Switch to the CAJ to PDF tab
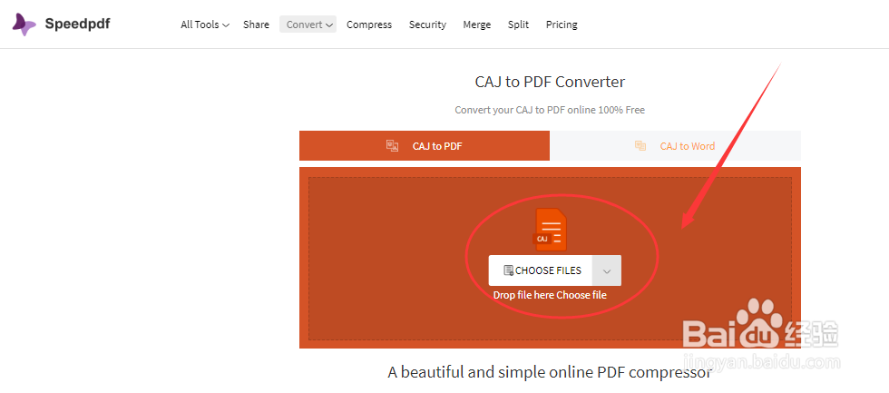Viewport: 889px width, 393px height. click(x=425, y=146)
